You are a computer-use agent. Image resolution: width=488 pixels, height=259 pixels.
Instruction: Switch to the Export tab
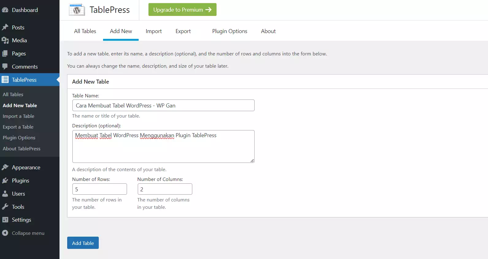pyautogui.click(x=183, y=31)
